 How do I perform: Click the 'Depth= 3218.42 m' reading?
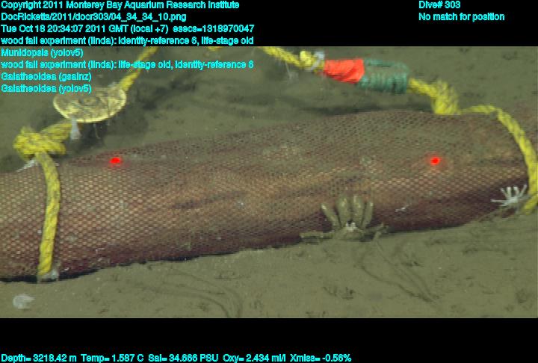point(39,359)
